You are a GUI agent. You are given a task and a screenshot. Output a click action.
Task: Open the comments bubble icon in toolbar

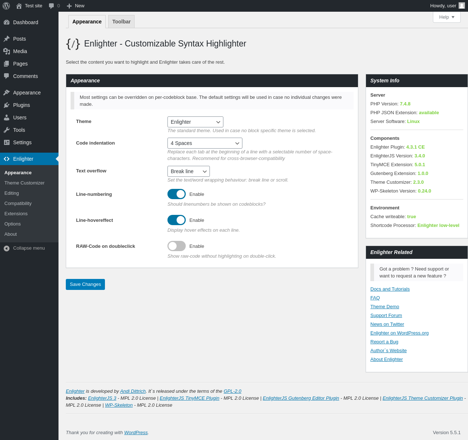[51, 6]
